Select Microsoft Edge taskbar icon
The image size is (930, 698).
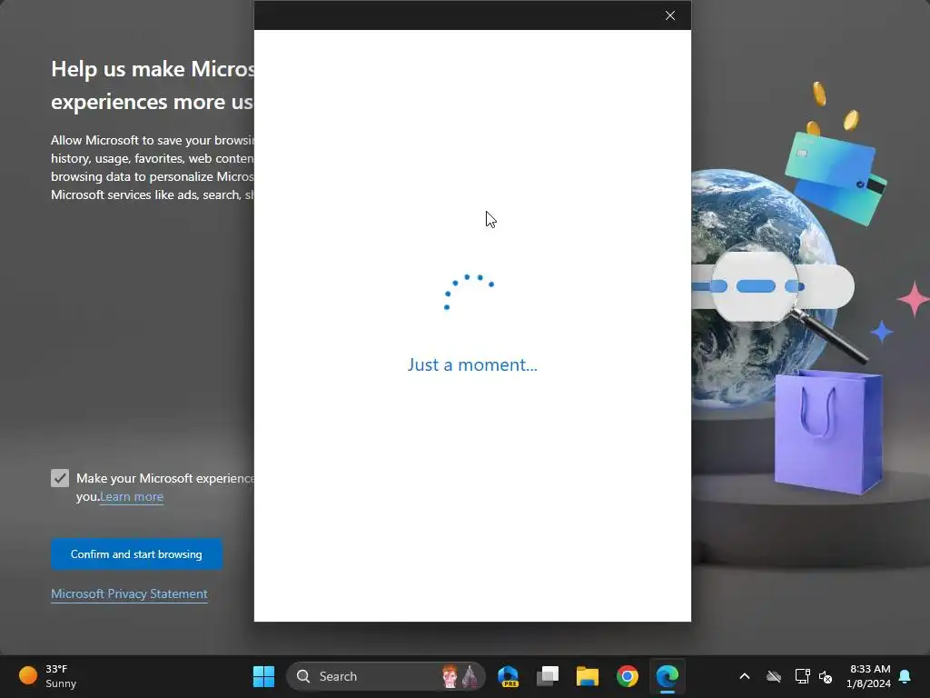coord(668,676)
